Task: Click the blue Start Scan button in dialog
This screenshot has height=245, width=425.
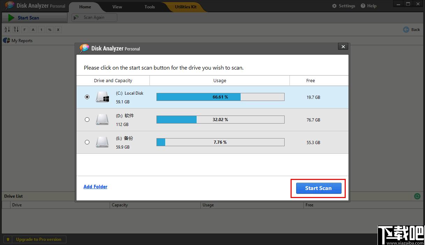Action: coord(318,188)
